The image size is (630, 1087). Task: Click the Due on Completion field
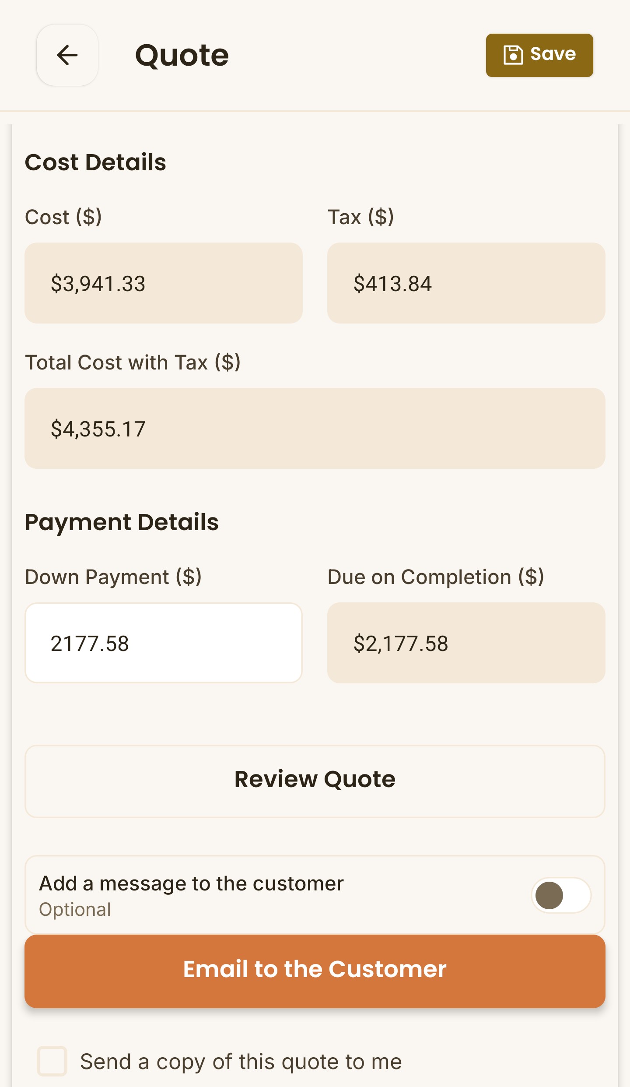pos(466,643)
